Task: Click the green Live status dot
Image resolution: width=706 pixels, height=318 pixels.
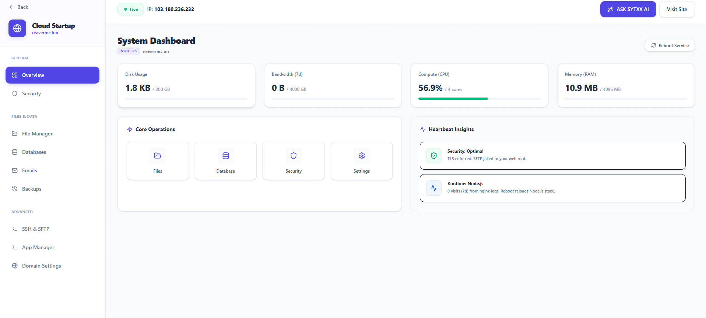Action: 126,9
